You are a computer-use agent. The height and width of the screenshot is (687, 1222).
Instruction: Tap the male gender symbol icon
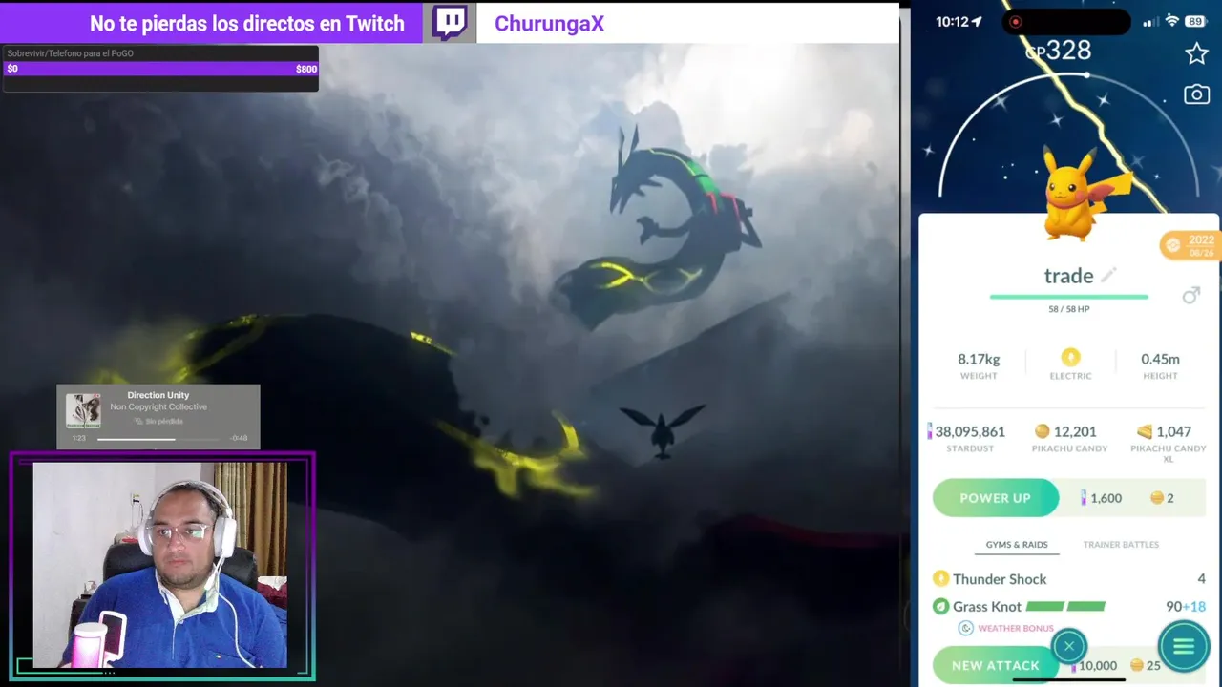coord(1190,296)
